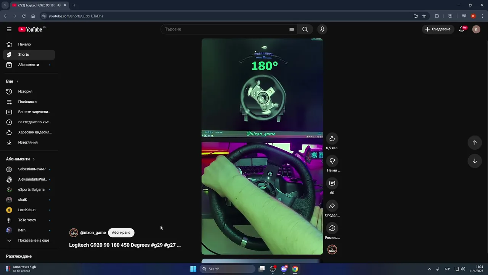Remix this short
488x275 pixels.
tap(332, 228)
